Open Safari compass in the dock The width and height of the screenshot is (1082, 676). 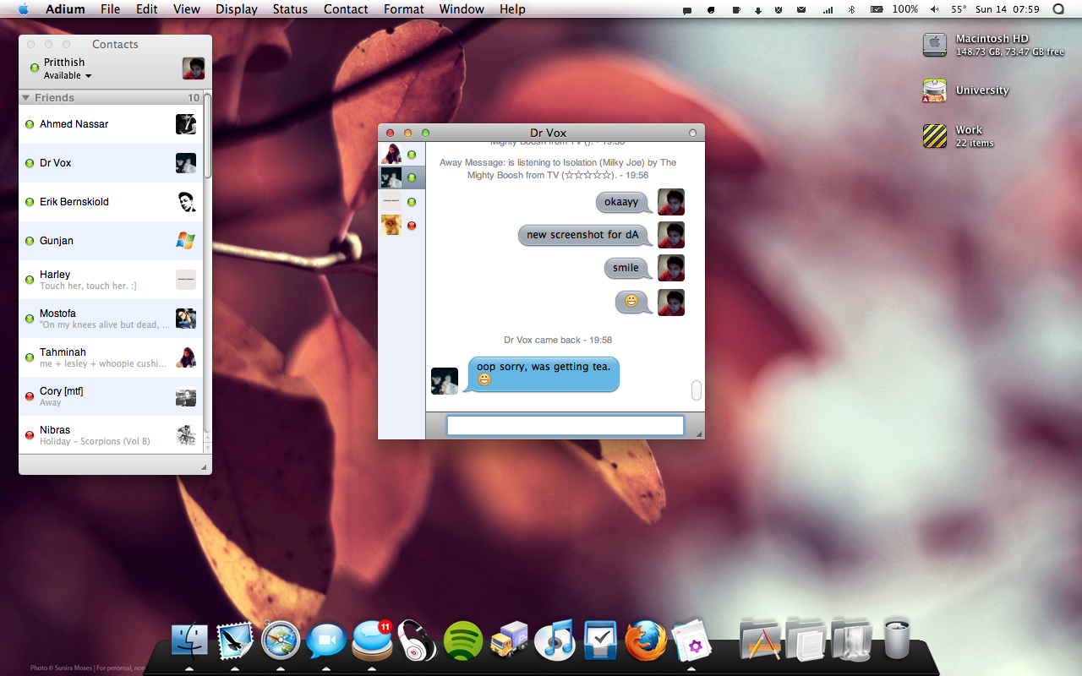pos(281,641)
